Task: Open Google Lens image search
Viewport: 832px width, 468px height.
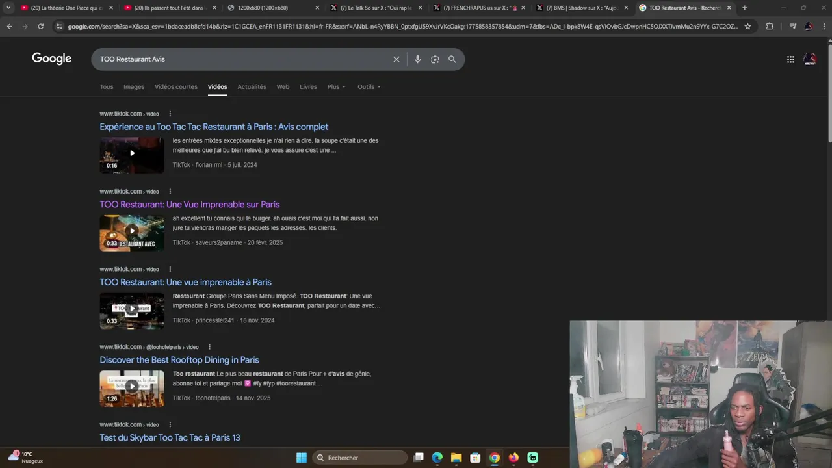Action: [435, 59]
